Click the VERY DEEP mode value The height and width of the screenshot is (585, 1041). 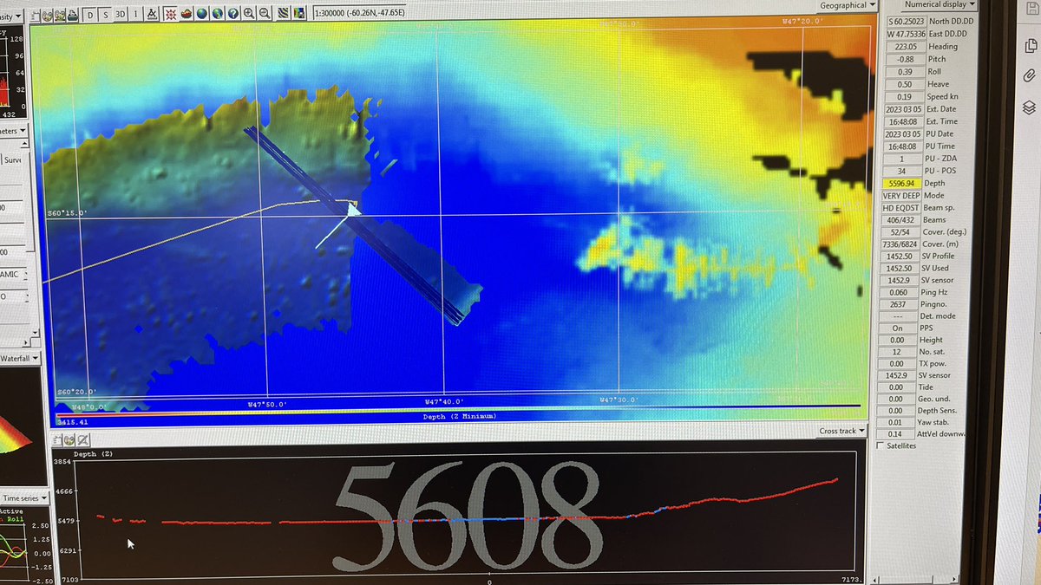pyautogui.click(x=900, y=196)
